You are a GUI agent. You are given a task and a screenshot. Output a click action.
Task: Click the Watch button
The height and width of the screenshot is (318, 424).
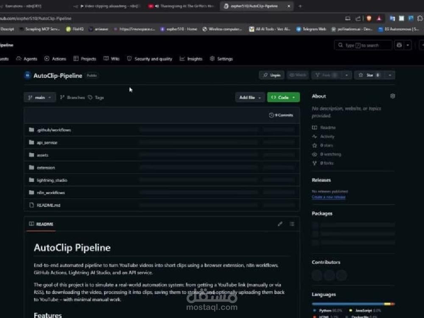click(x=298, y=75)
